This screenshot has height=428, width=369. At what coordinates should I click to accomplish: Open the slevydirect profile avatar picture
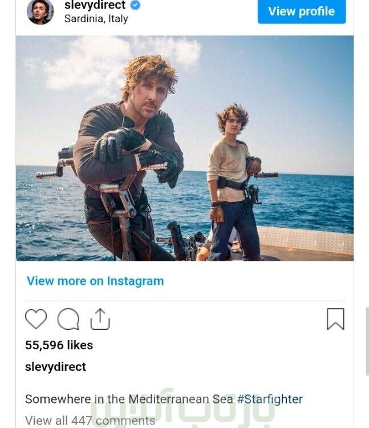click(x=40, y=12)
